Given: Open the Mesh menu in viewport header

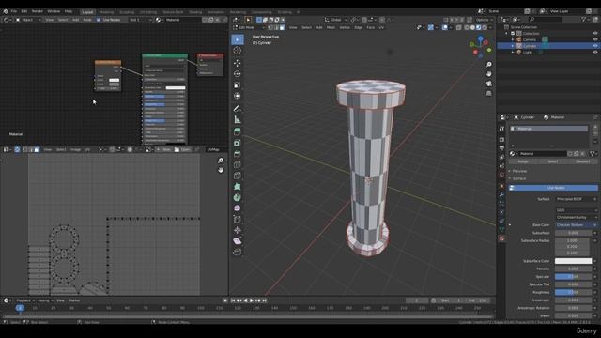Looking at the screenshot, I should tap(331, 27).
